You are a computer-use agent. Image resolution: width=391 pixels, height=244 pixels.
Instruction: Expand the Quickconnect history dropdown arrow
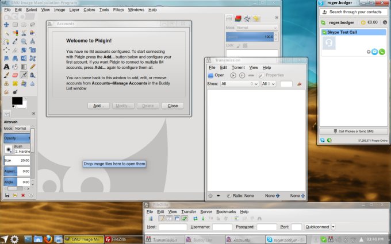pos(333,227)
